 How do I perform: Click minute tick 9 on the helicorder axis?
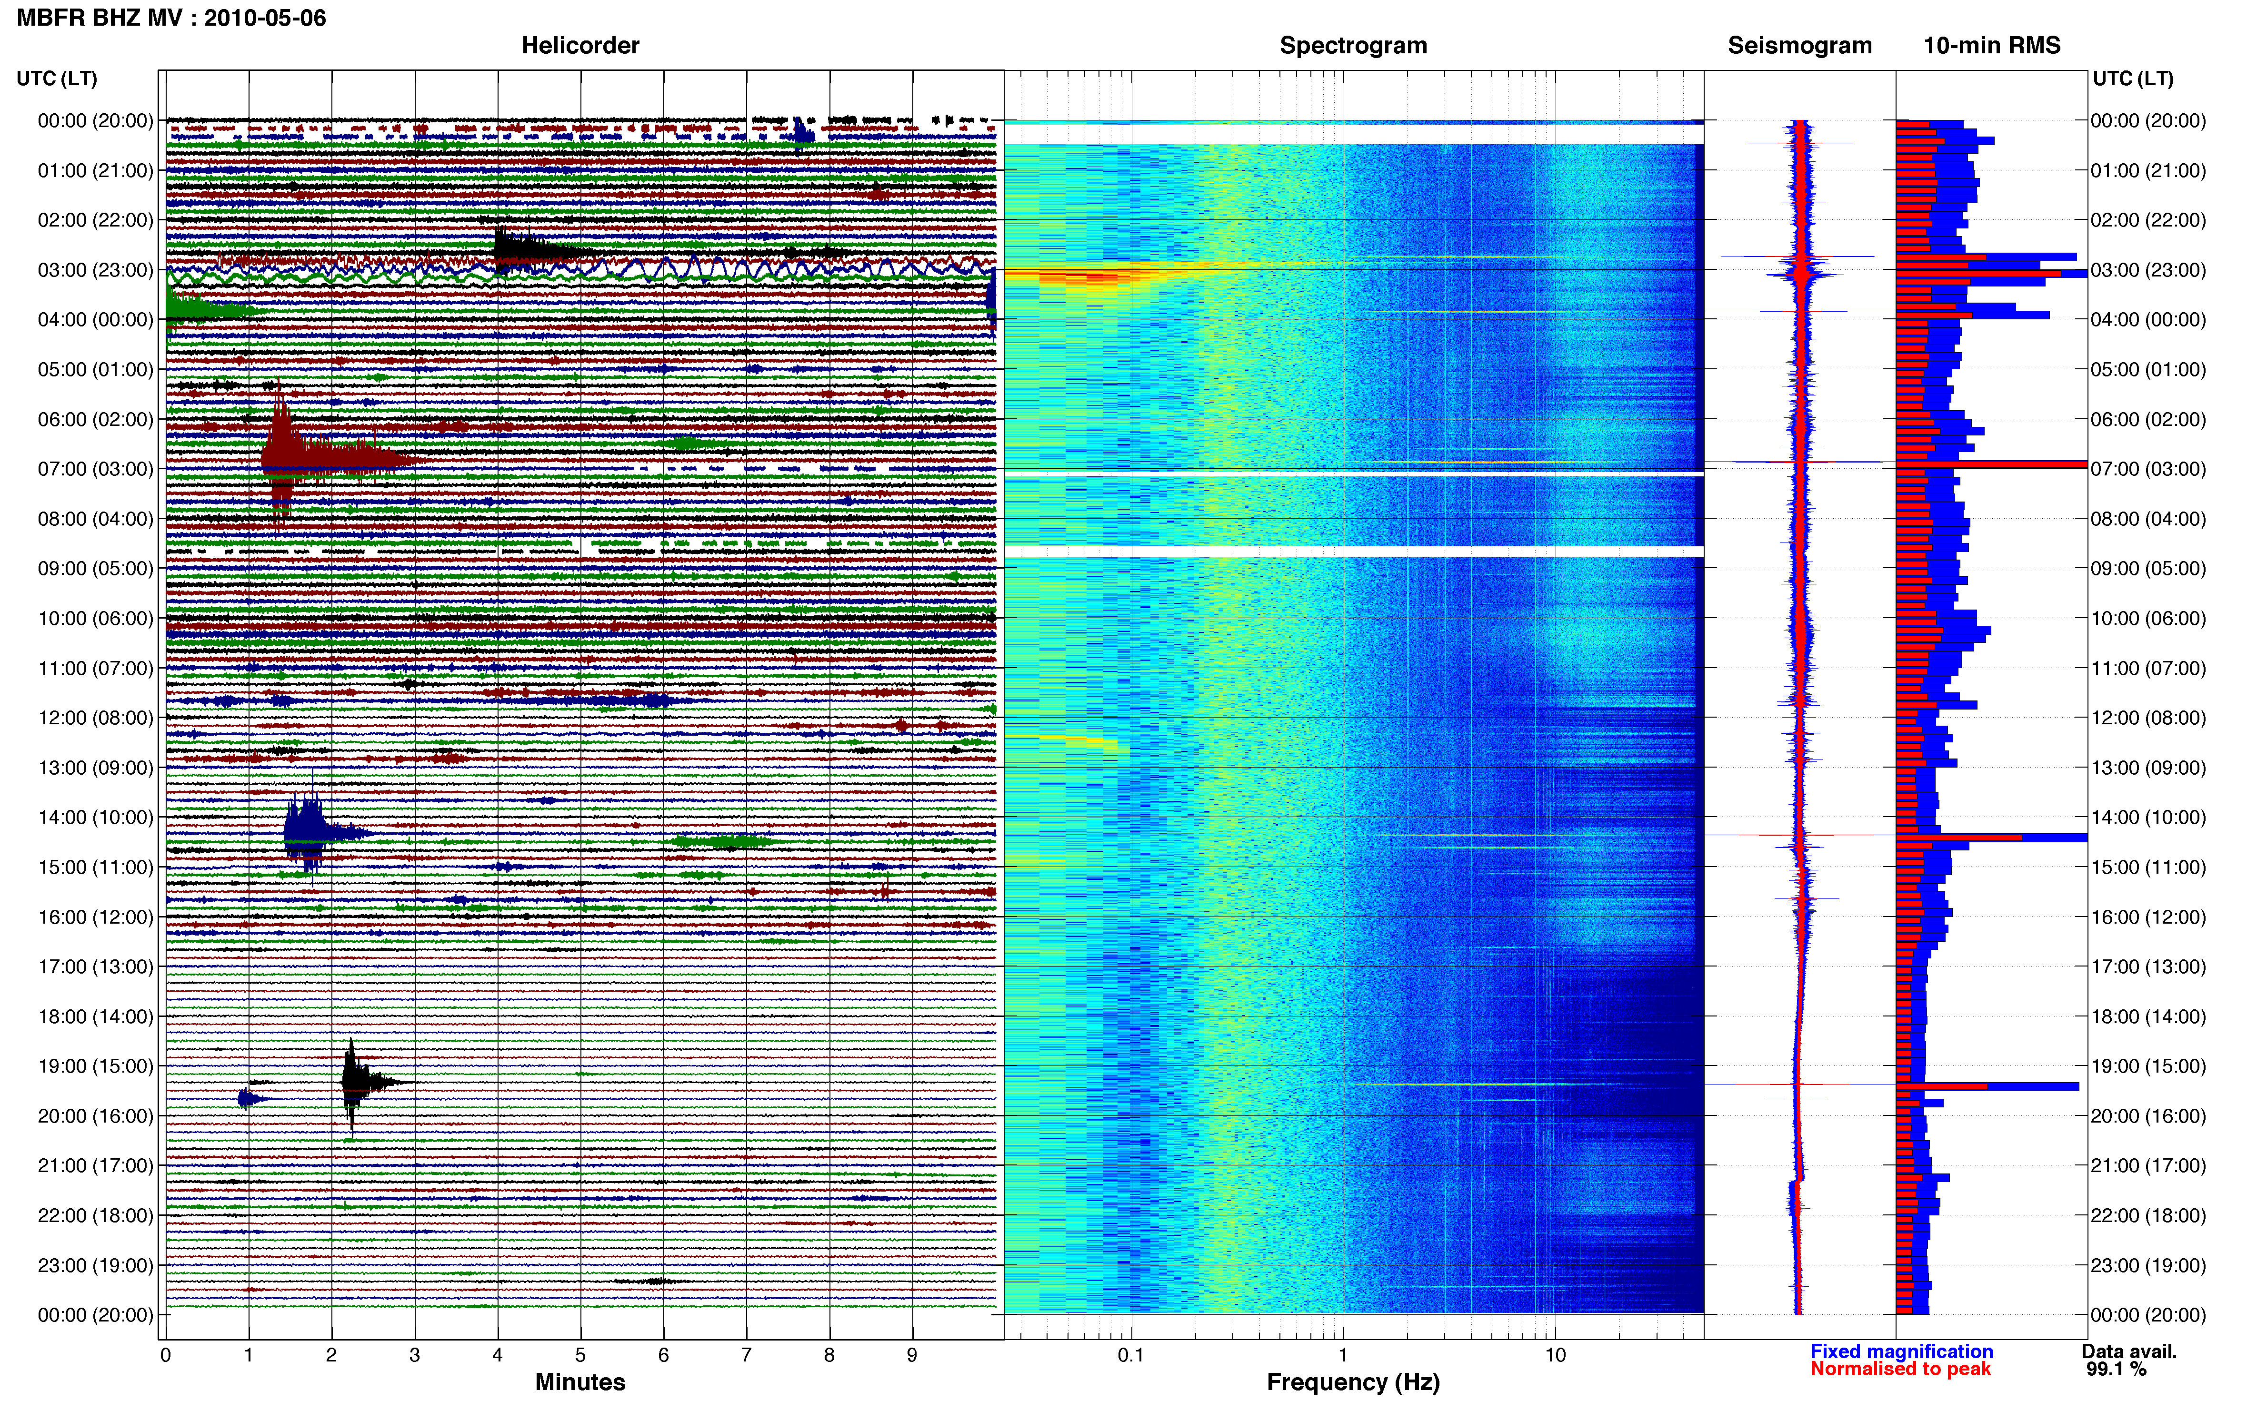[912, 1355]
